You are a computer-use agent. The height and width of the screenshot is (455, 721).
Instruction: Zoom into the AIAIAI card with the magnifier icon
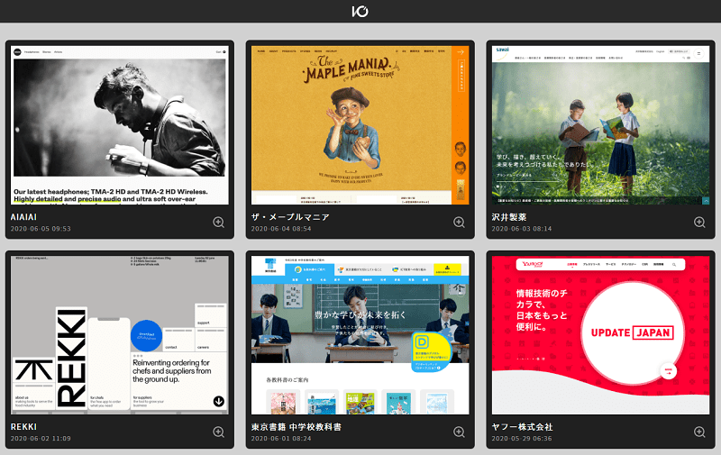(x=218, y=222)
